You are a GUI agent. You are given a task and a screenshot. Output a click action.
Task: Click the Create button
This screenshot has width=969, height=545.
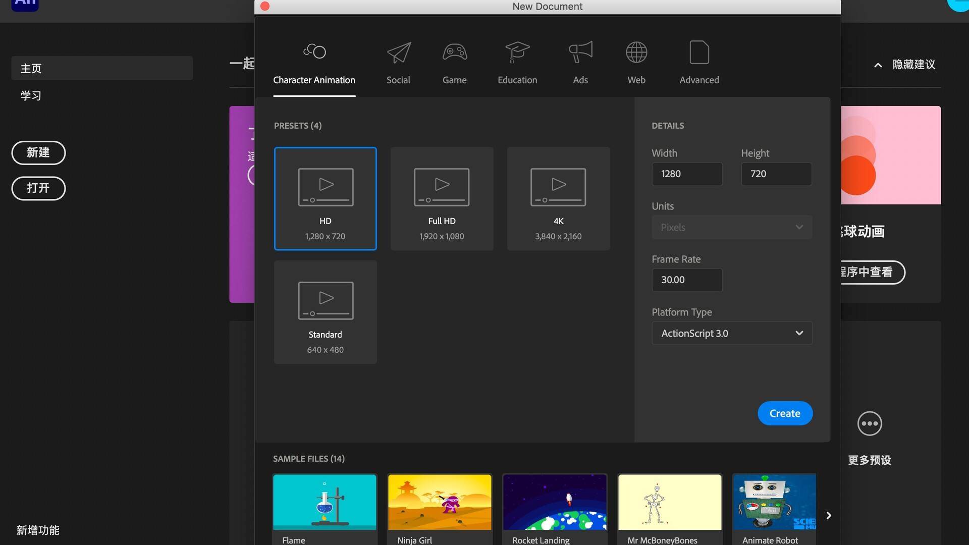click(784, 413)
